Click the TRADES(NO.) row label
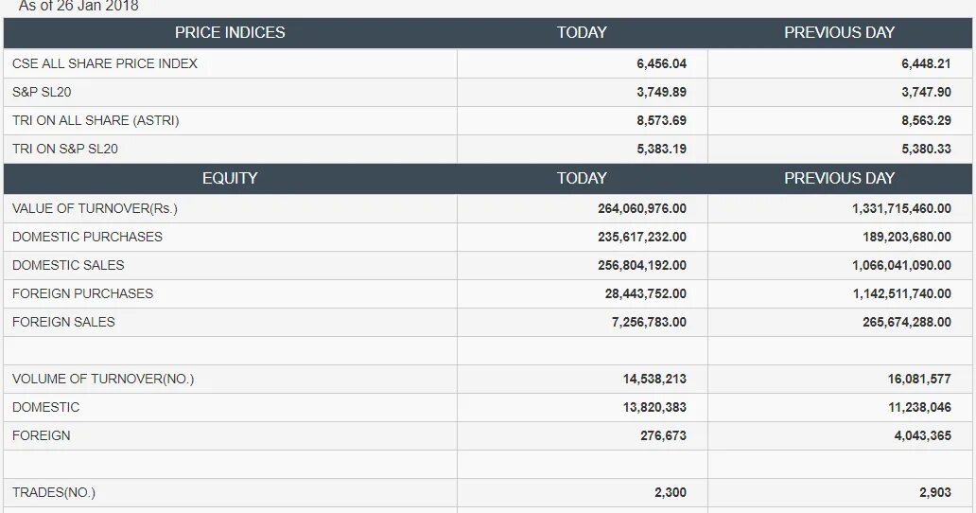 pos(54,492)
